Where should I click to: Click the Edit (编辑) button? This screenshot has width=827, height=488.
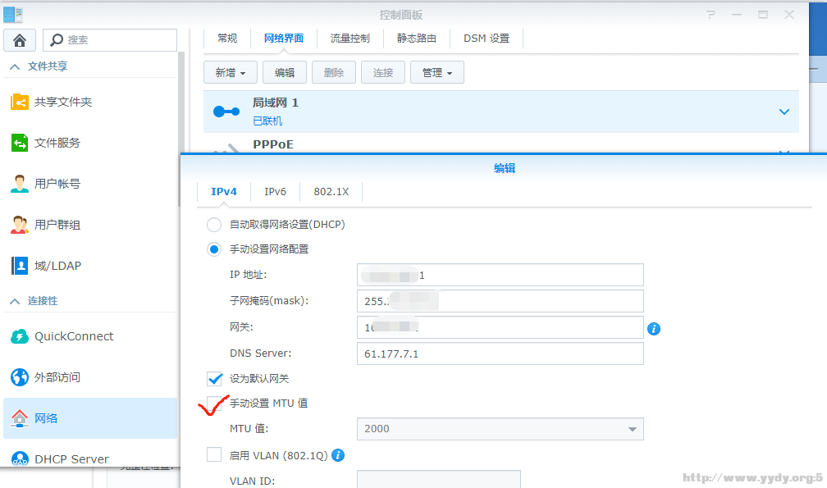pos(285,73)
